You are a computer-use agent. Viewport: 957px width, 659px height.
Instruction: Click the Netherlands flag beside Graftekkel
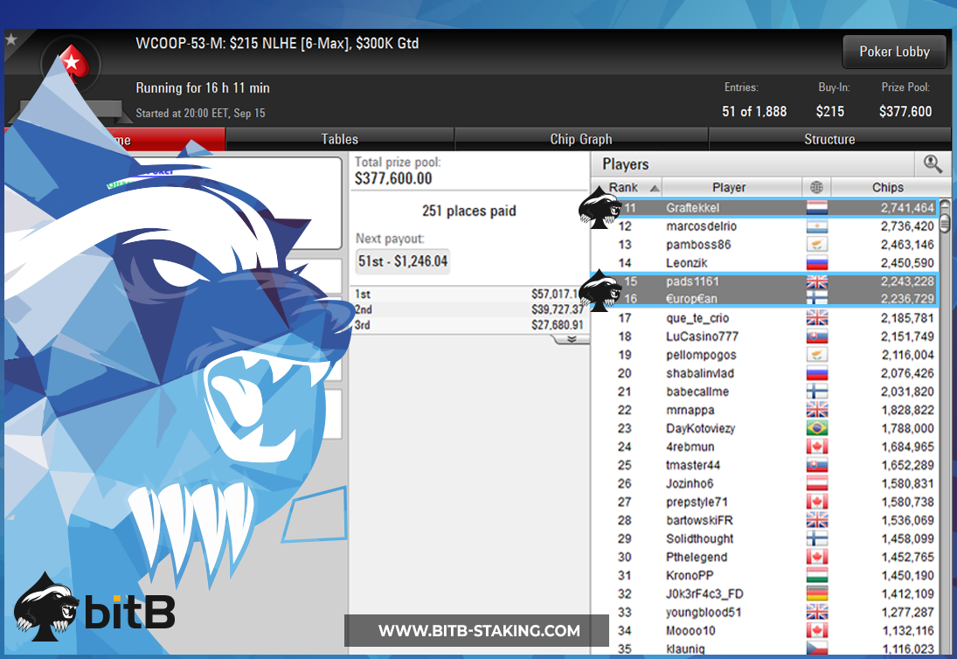point(816,207)
